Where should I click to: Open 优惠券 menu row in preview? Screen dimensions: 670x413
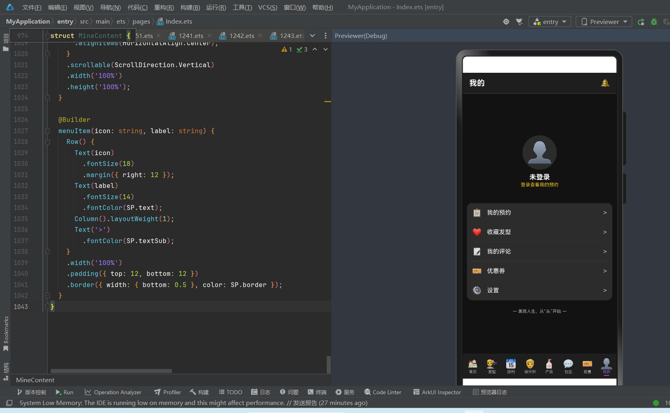click(x=539, y=271)
